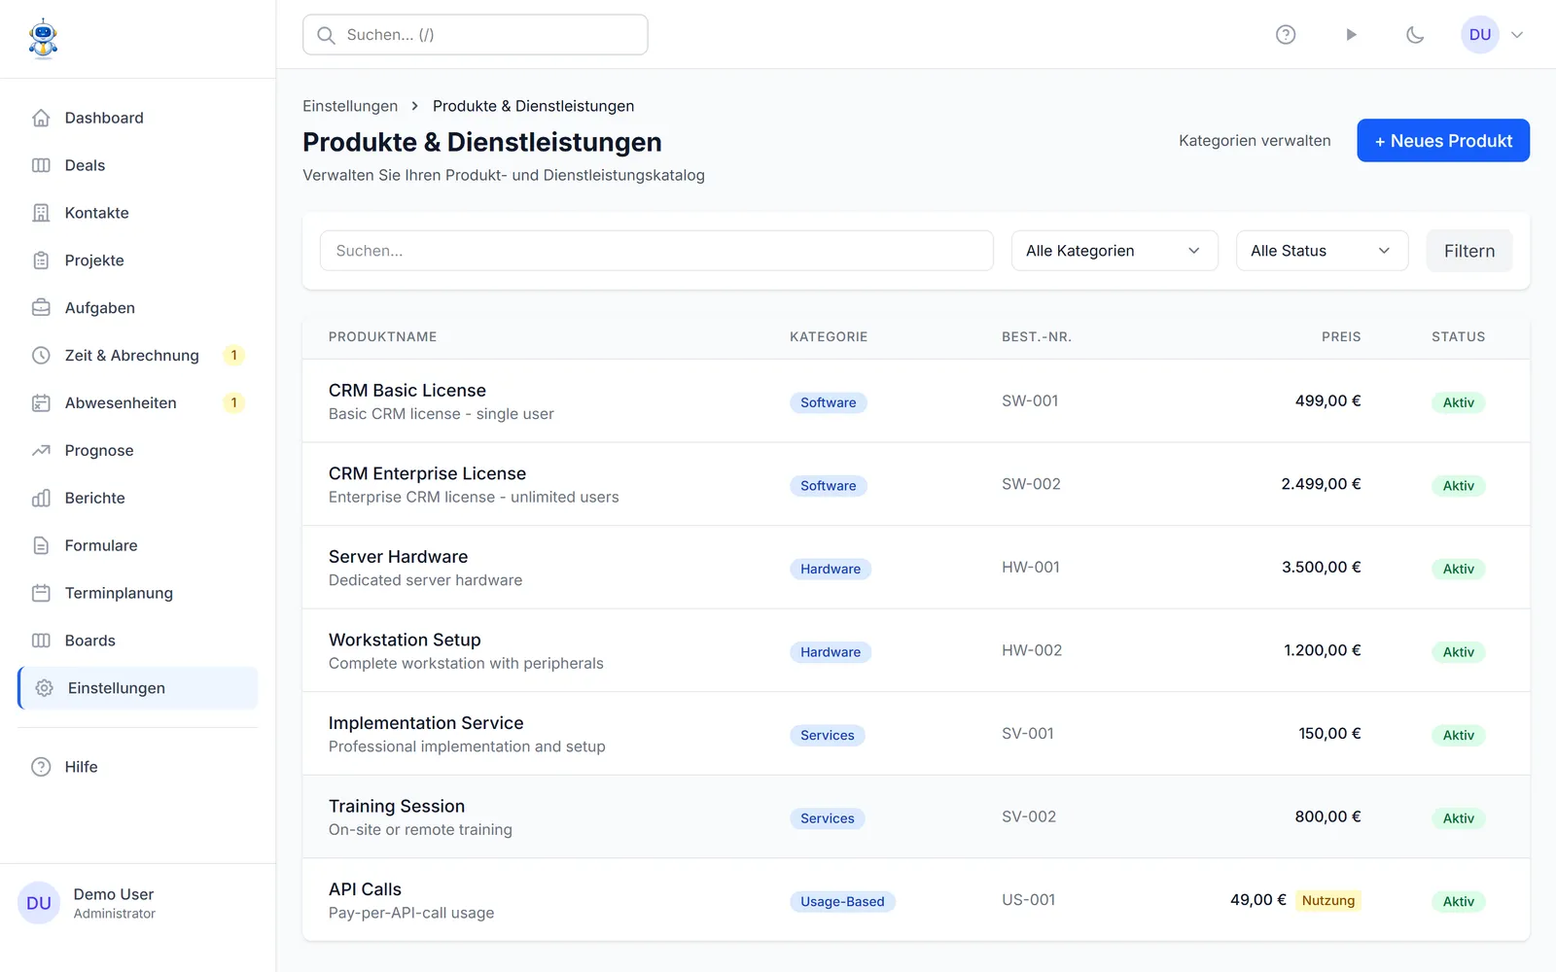
Task: Click the Filtern button
Action: tap(1469, 251)
